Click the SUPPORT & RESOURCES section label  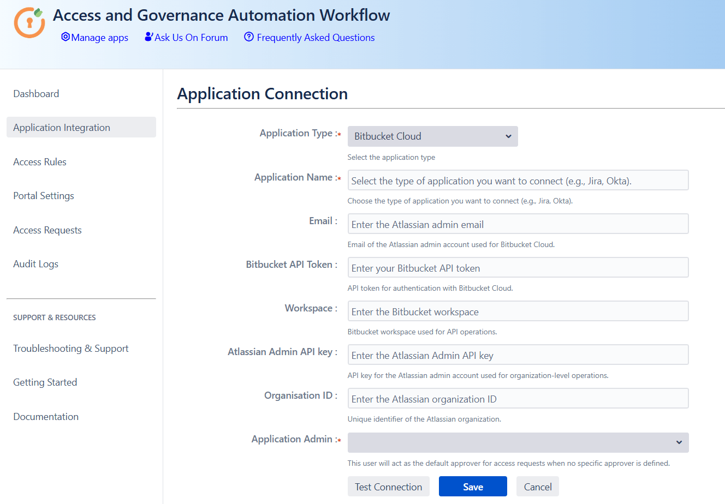(55, 317)
